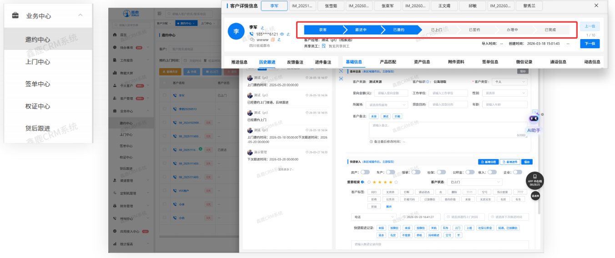Image resolution: width=615 pixels, height=258 pixels.
Task: Open the 客户状态 dropdown showing 已上门
Action: [474, 182]
